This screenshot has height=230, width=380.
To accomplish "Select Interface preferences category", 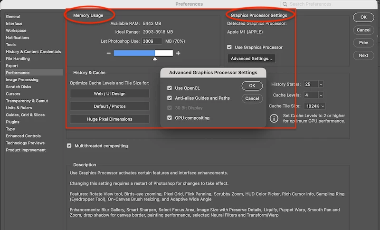I will tap(14, 23).
